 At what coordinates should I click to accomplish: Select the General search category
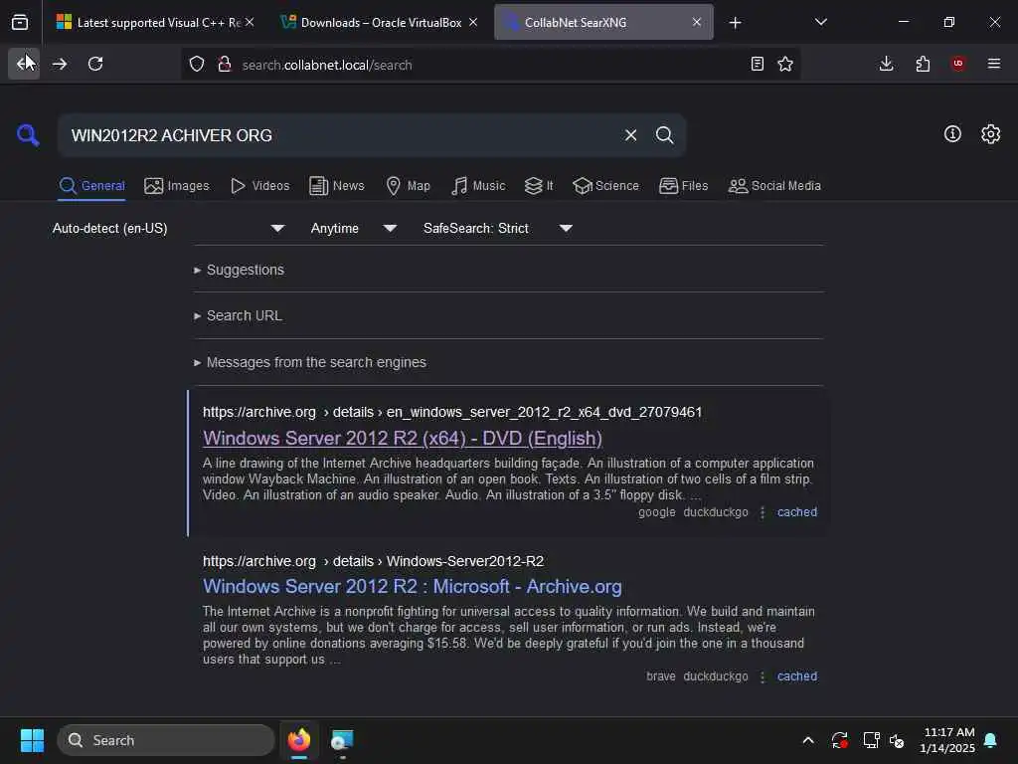[x=91, y=186]
